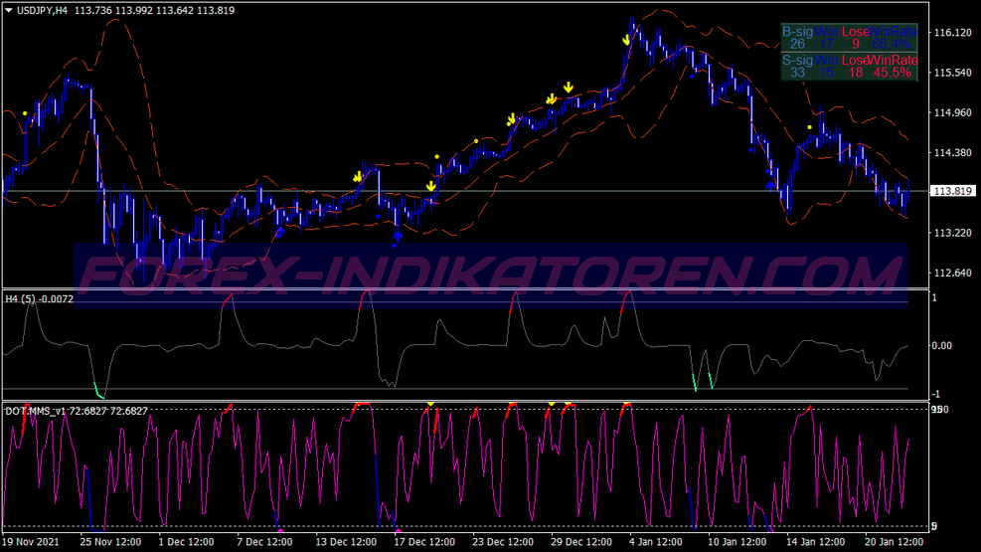The height and width of the screenshot is (552, 981).
Task: Click the H4 (5) -0.0072 indicator label
Action: coord(40,299)
